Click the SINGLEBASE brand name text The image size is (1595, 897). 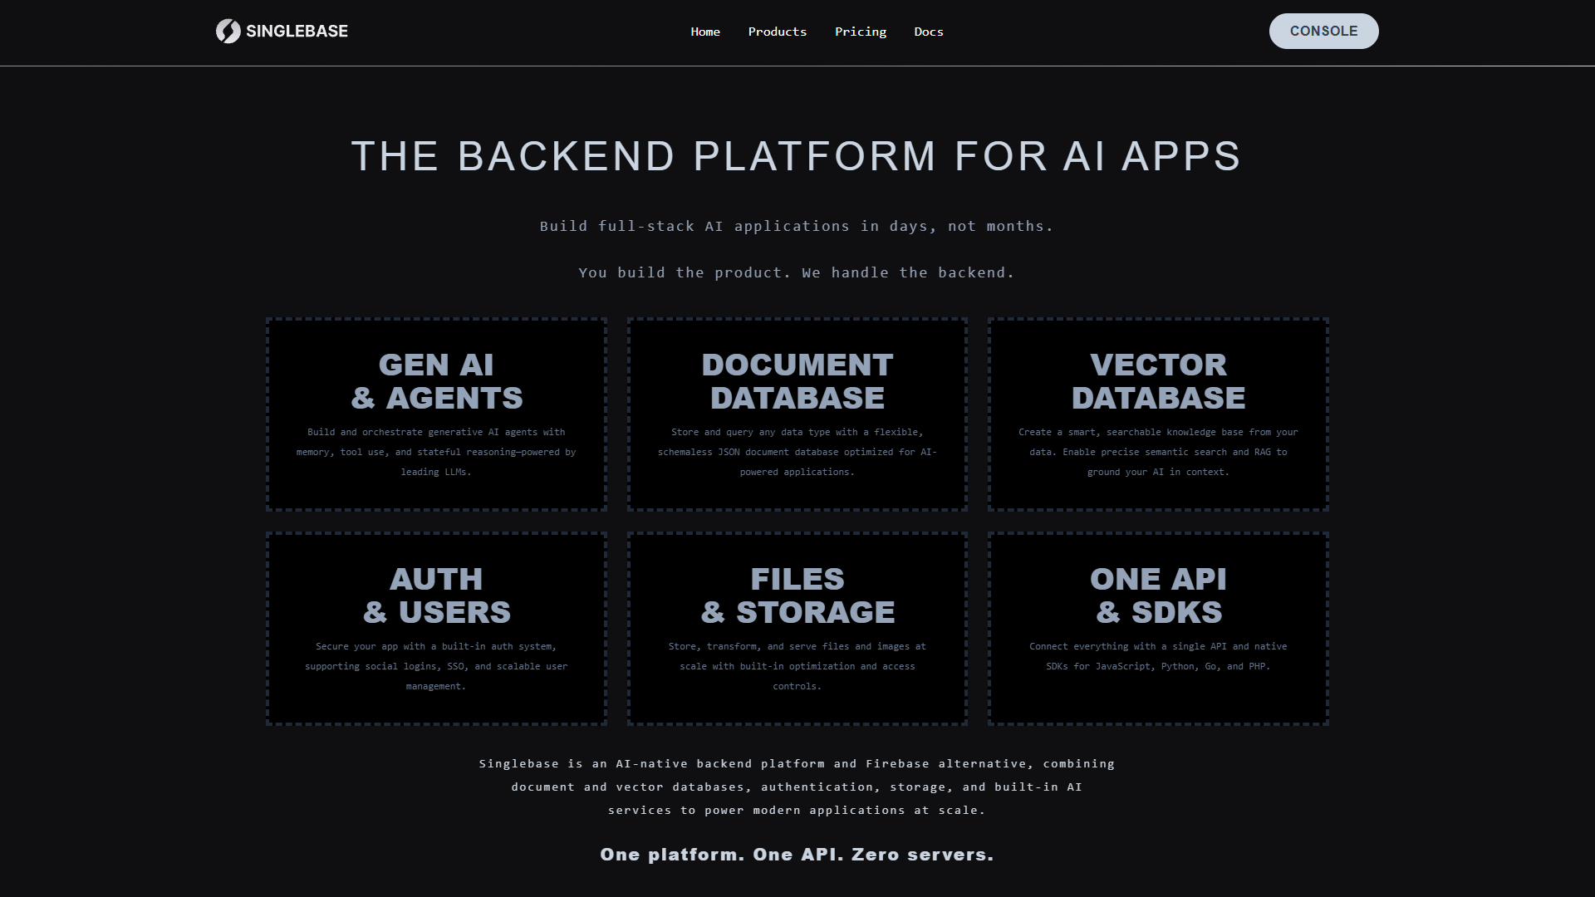(x=297, y=31)
